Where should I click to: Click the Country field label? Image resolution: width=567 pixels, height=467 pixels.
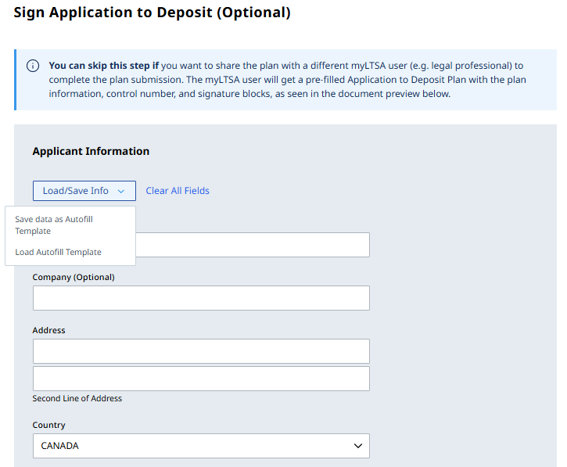click(48, 425)
